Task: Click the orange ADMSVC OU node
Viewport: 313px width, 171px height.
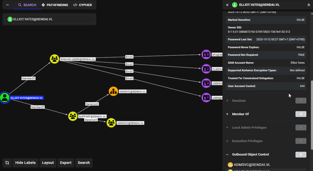Action: tap(113, 91)
